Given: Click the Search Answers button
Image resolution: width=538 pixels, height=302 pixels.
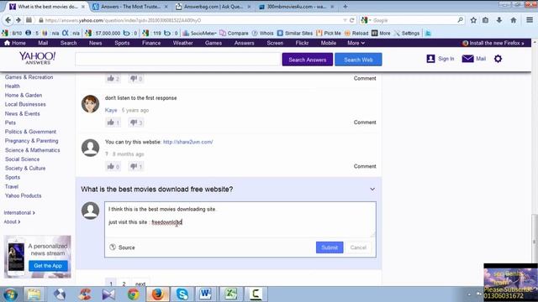Looking at the screenshot, I should [308, 60].
